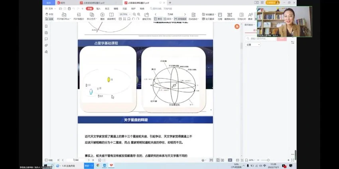
Task: Open the 保护 Protect ribbon tab
Action: [133, 9]
